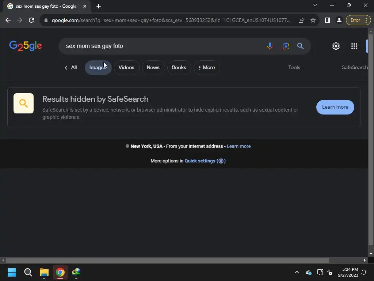The height and width of the screenshot is (281, 374).
Task: Click the Chrome taskbar icon
Action: pos(60,272)
